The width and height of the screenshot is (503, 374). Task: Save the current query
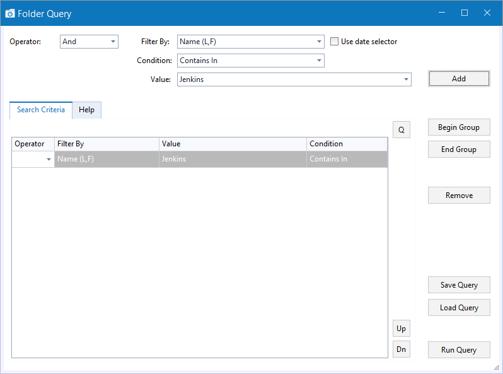(459, 284)
